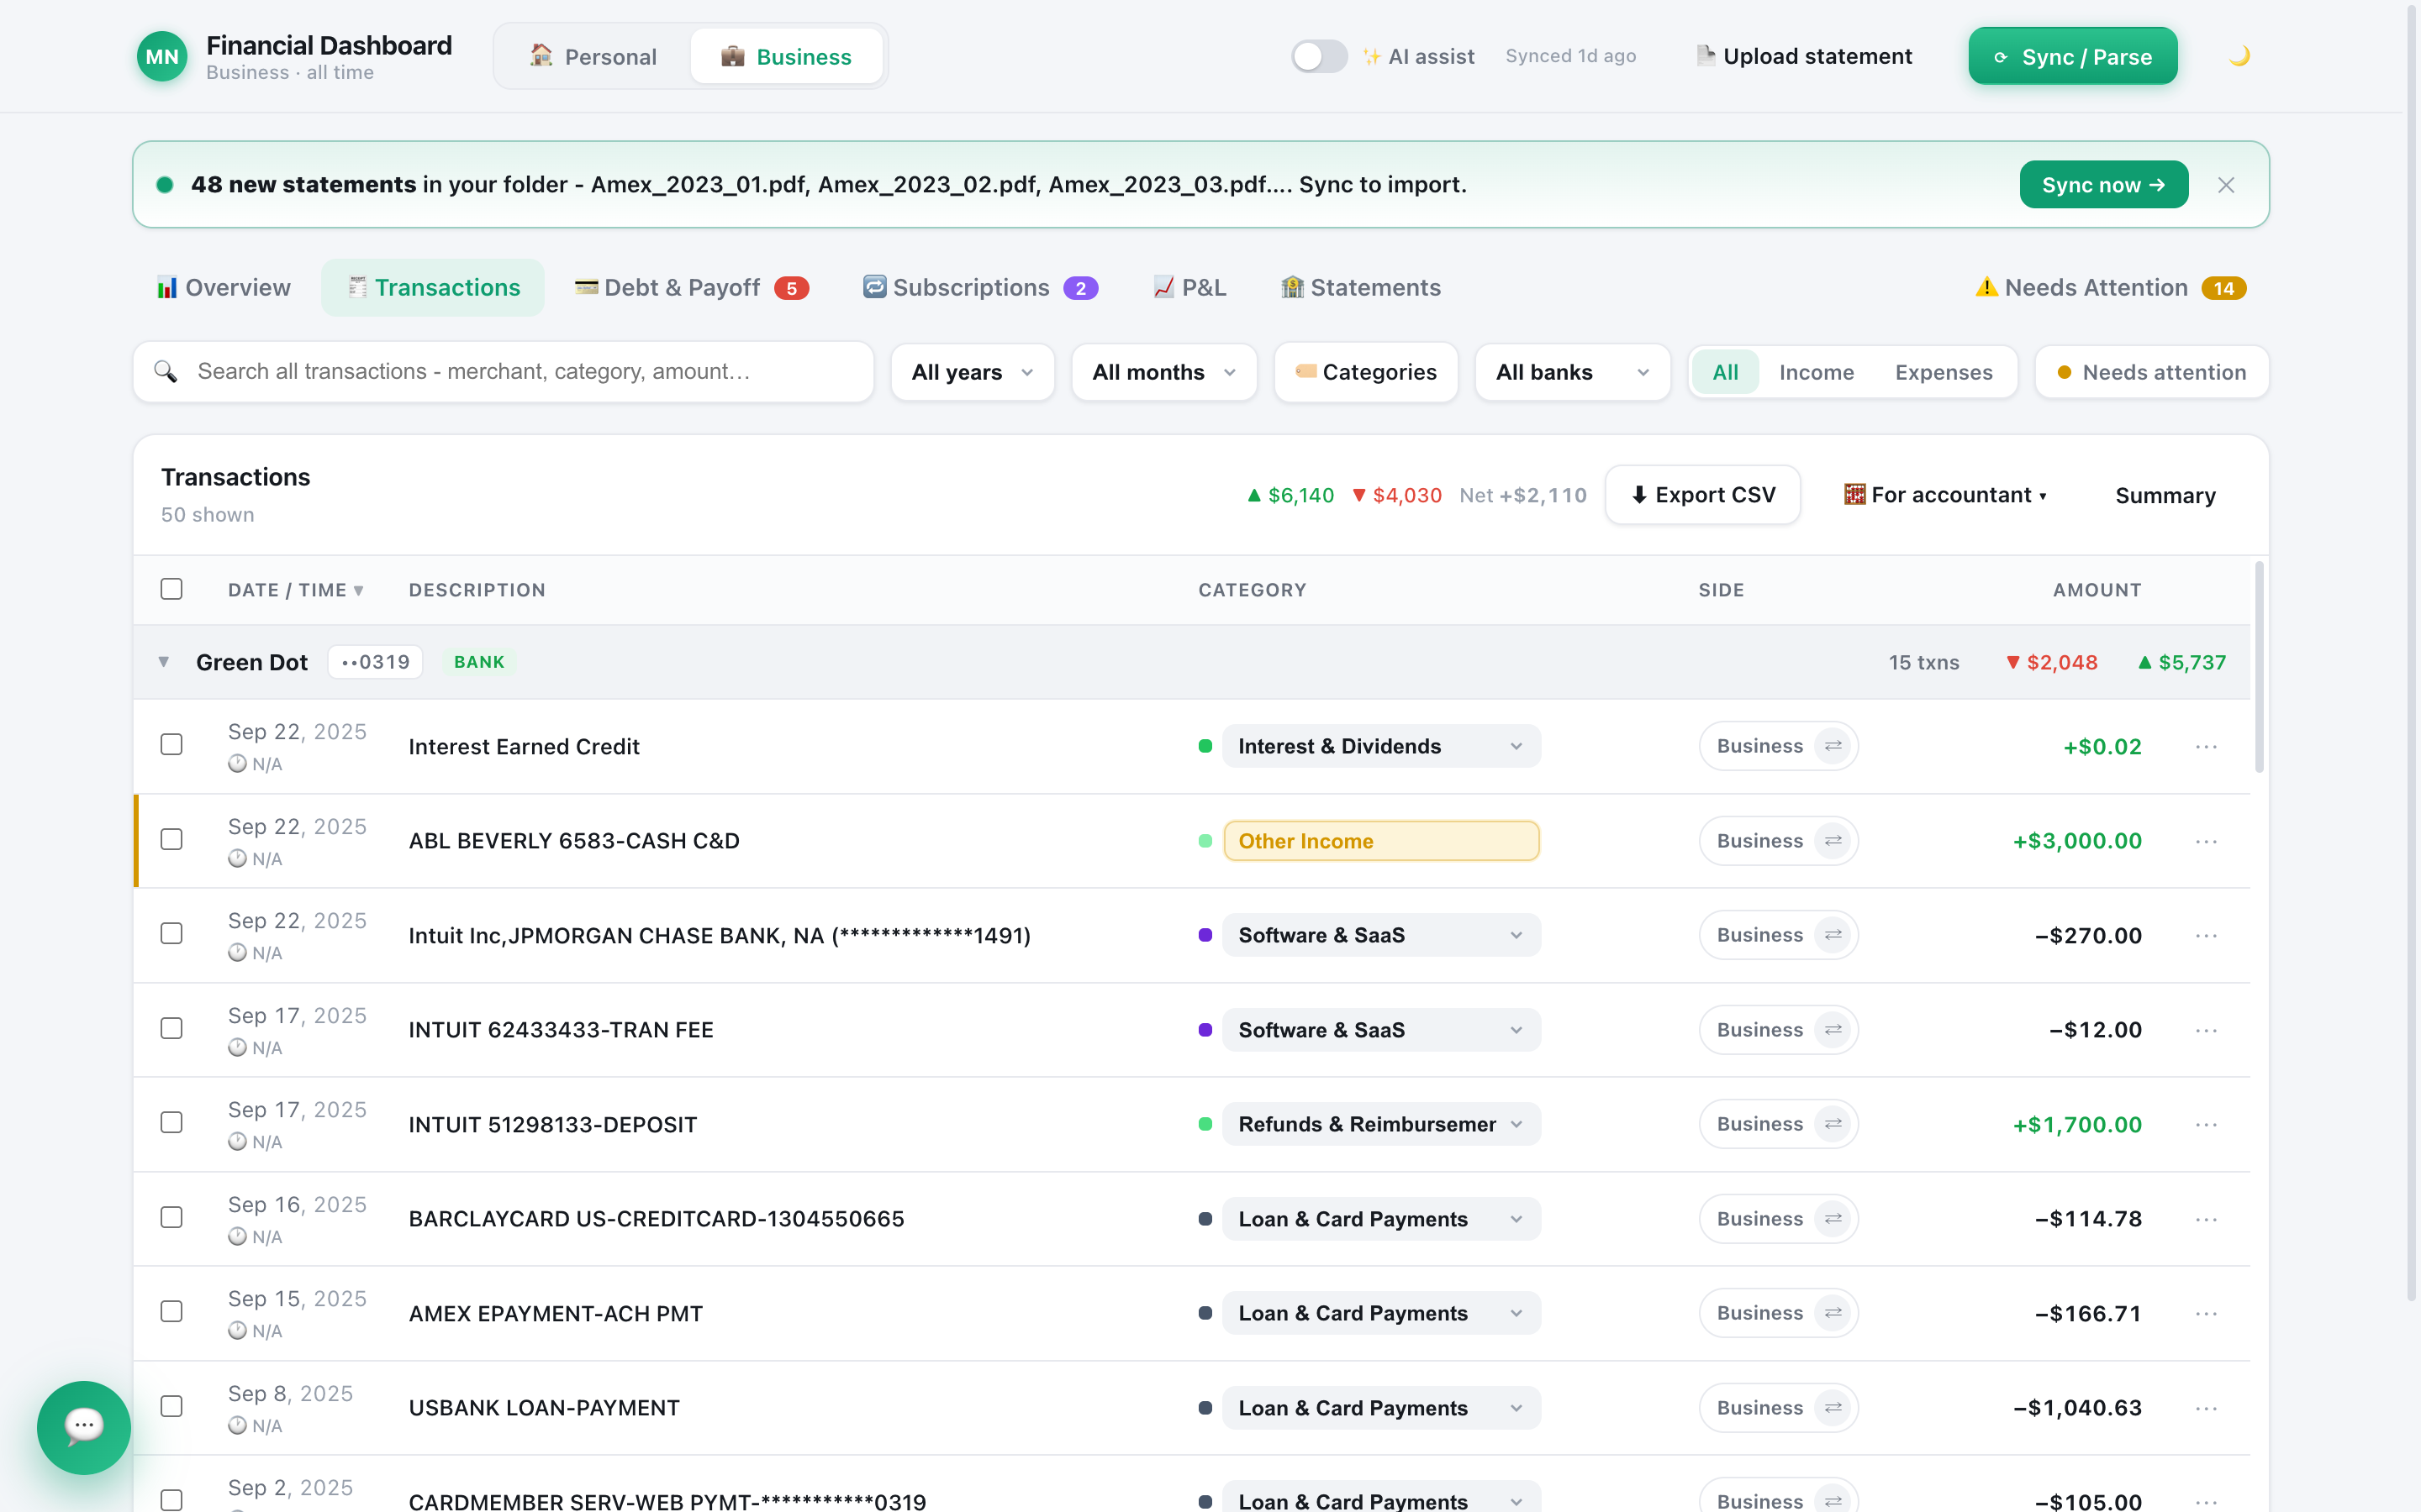Click the Sync / Parse button
2421x1512 pixels.
click(2073, 56)
